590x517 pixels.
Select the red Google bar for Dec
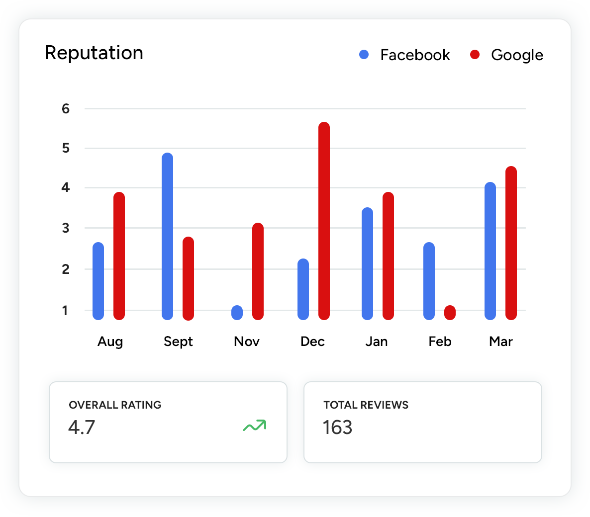(x=324, y=221)
